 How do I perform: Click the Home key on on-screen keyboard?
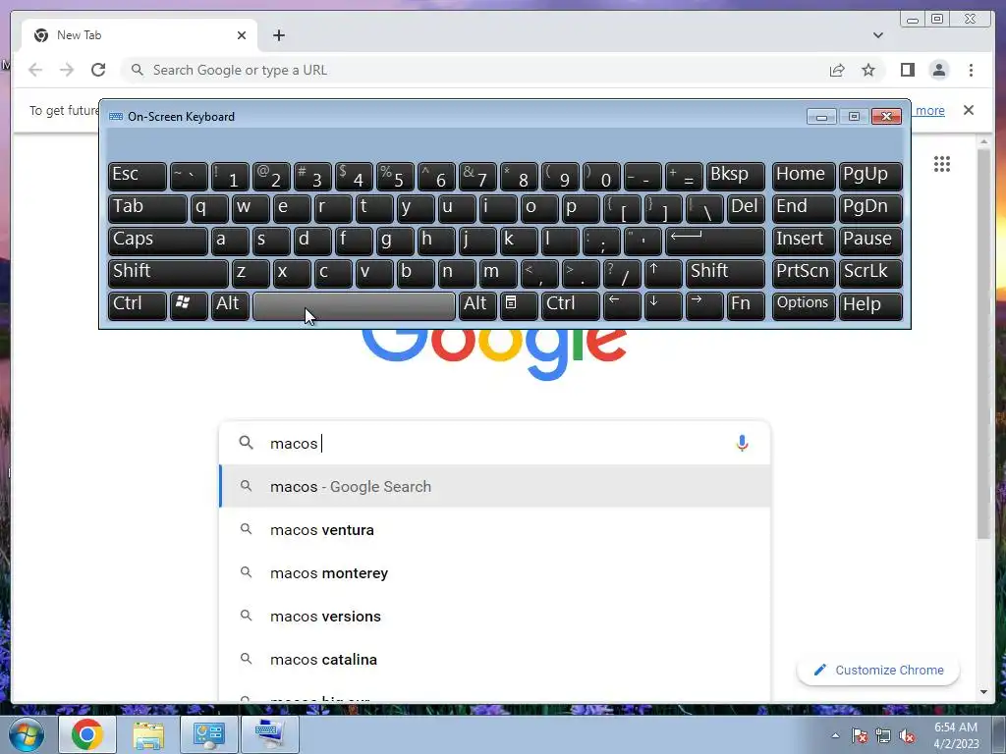coord(804,177)
